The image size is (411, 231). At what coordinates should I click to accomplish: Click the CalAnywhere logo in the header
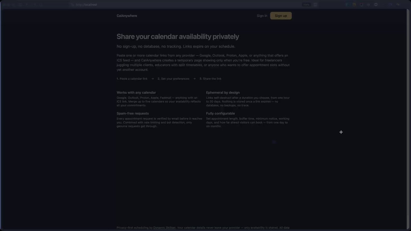127,16
